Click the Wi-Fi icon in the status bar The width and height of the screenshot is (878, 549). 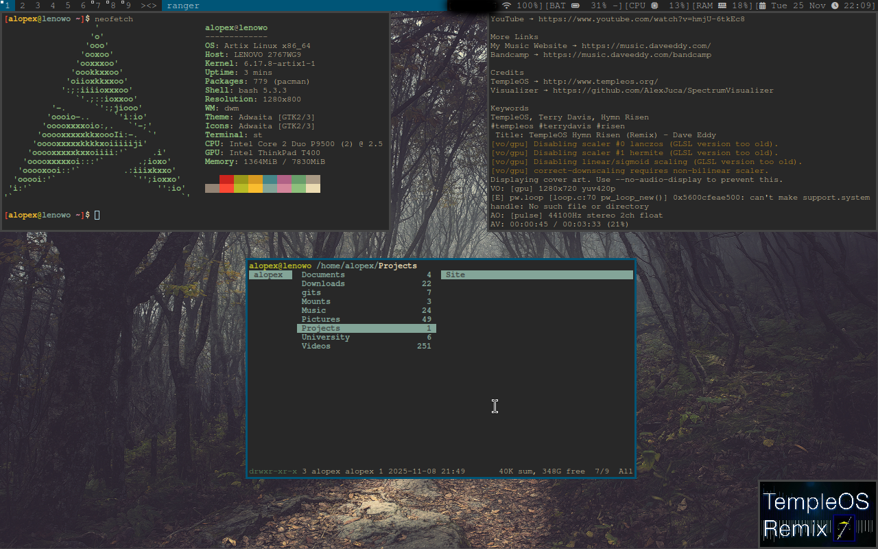coord(507,5)
